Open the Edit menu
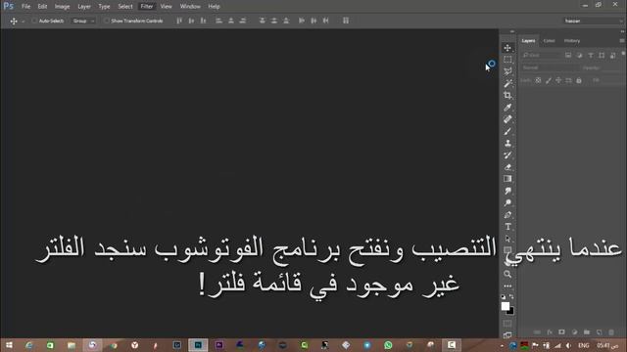627x352 pixels. coord(42,7)
